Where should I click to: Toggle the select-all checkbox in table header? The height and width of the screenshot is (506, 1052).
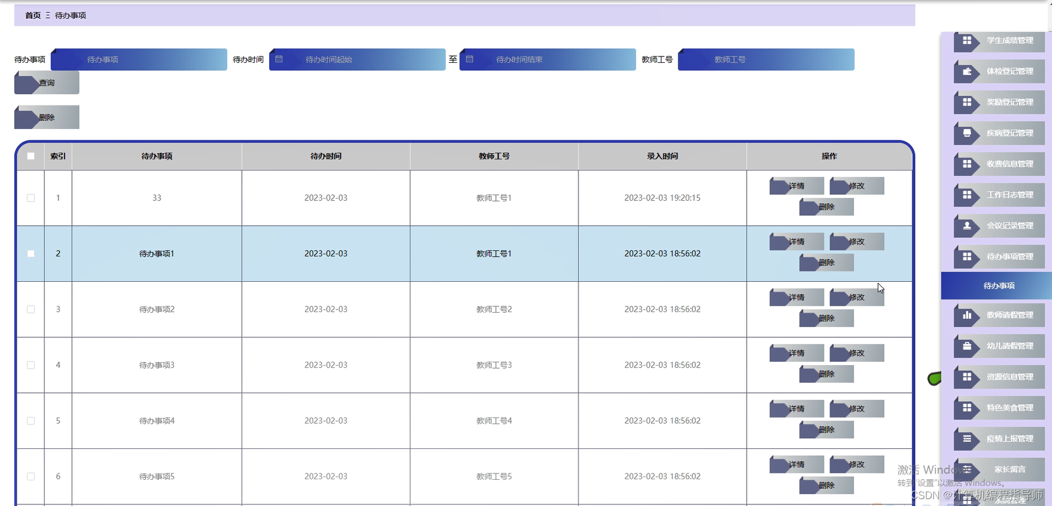click(31, 156)
